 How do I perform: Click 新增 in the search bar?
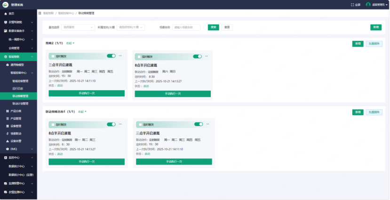tap(376, 27)
